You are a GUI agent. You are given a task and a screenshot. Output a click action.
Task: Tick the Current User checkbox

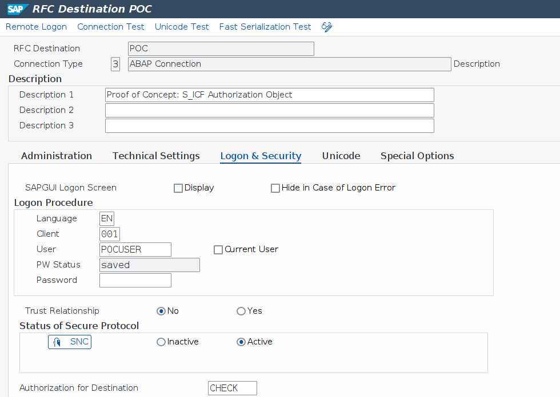pos(218,250)
